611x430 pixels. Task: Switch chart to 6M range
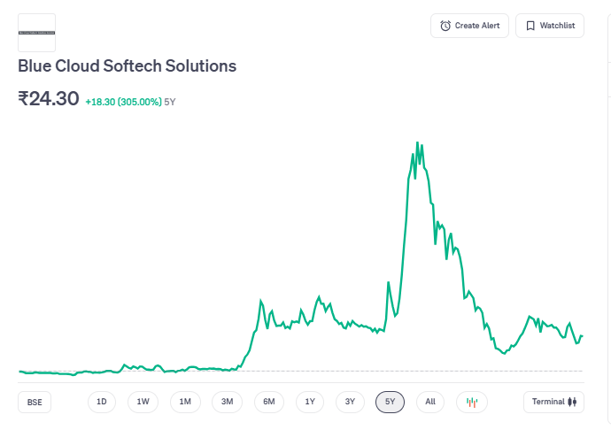click(x=269, y=402)
